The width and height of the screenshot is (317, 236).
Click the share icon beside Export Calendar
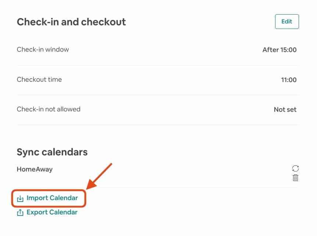[x=20, y=212]
